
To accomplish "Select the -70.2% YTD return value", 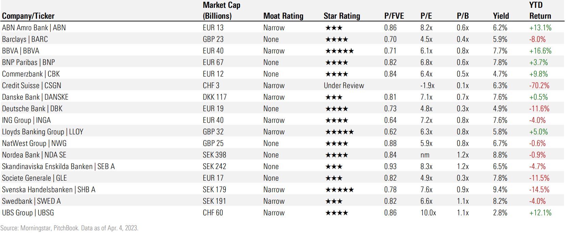I will 539,86.
